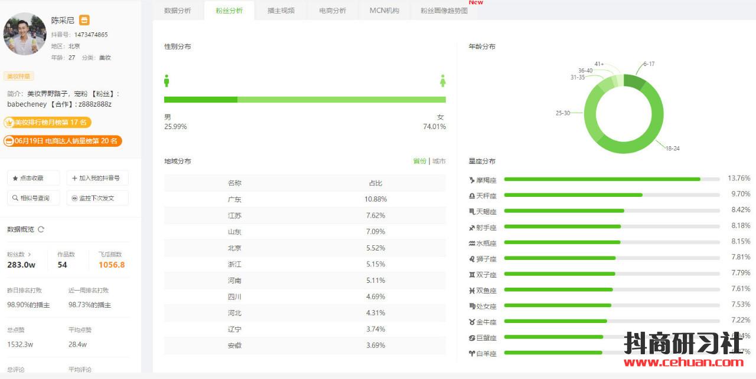Click the 双鱼座 Pisces zodiac icon

click(x=472, y=291)
